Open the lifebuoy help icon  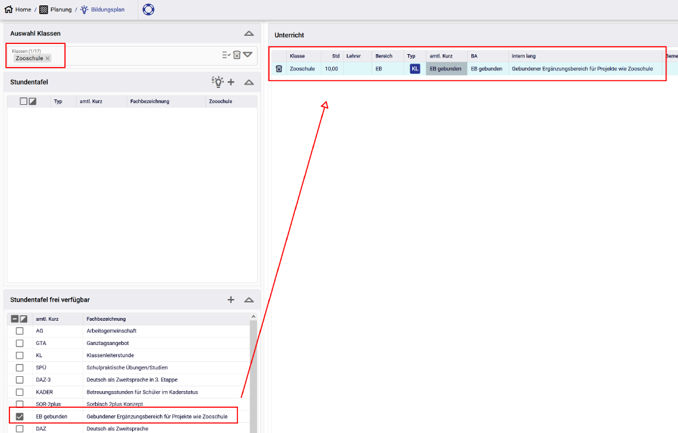(x=148, y=9)
